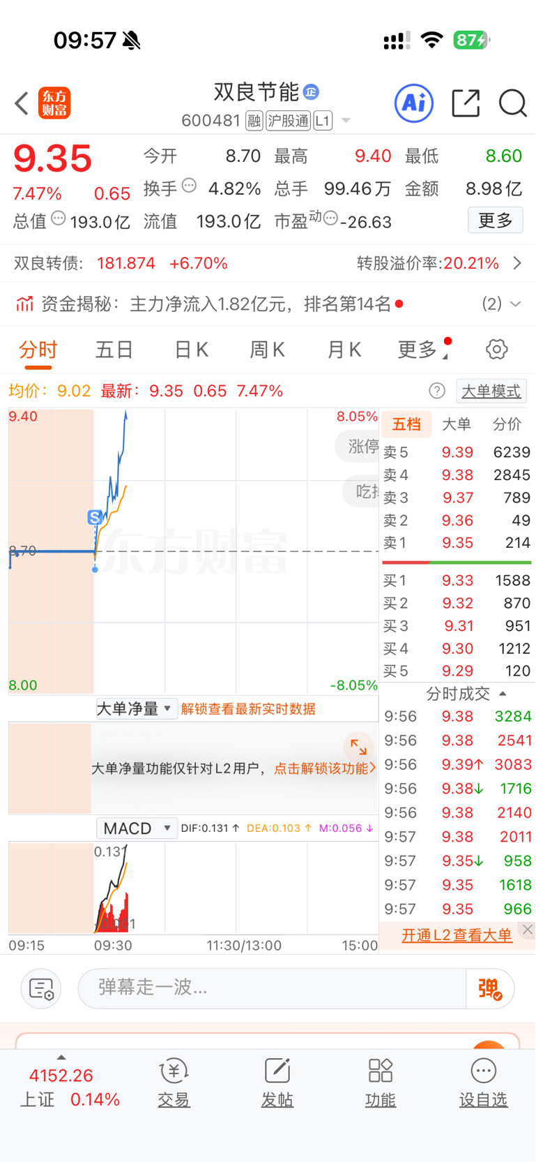Image resolution: width=536 pixels, height=1162 pixels.
Task: Toggle the 大单模式 button
Action: (491, 391)
